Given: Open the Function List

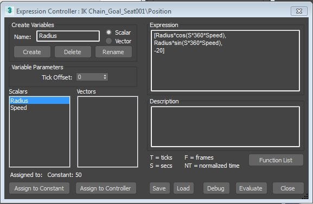Looking at the screenshot, I should click(x=276, y=160).
